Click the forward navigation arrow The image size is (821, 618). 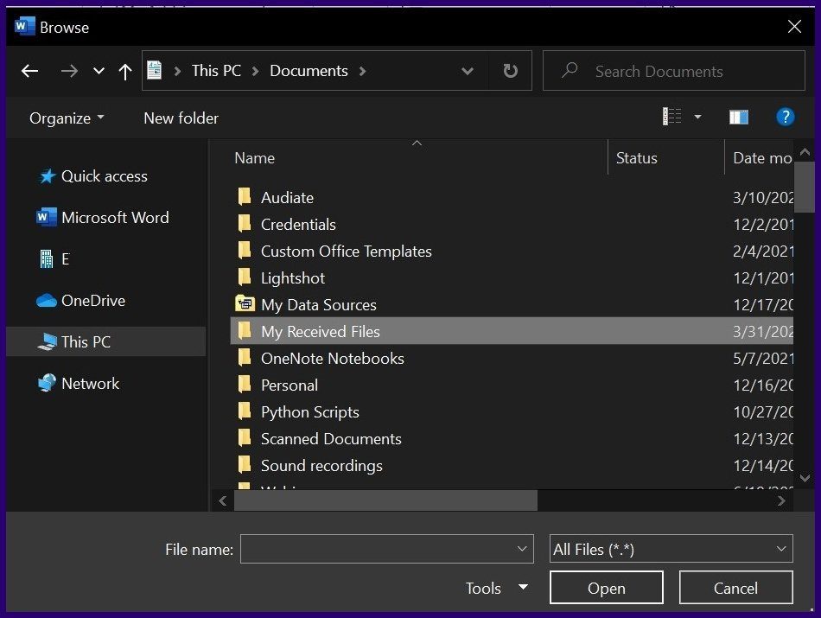[69, 71]
